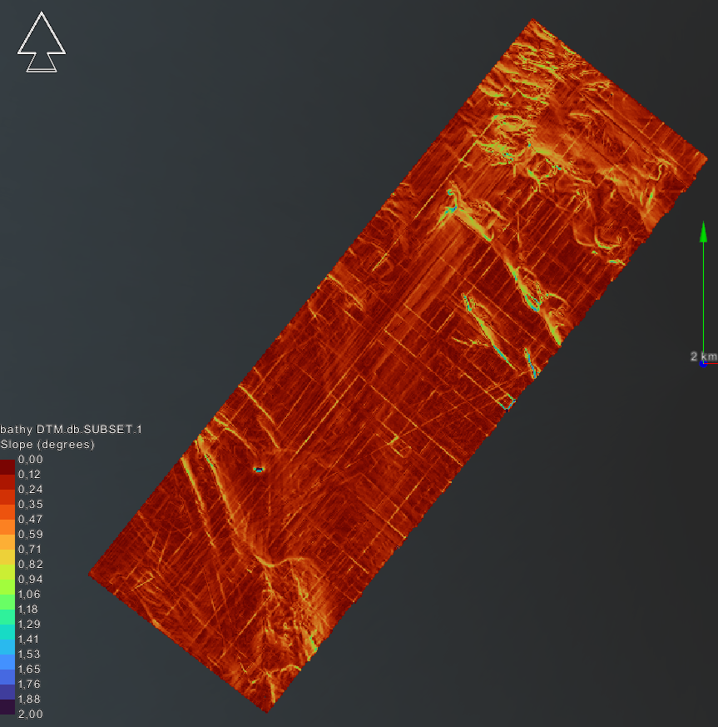Select the legend value 0,82
Viewport: 718px width, 727px height.
30,565
